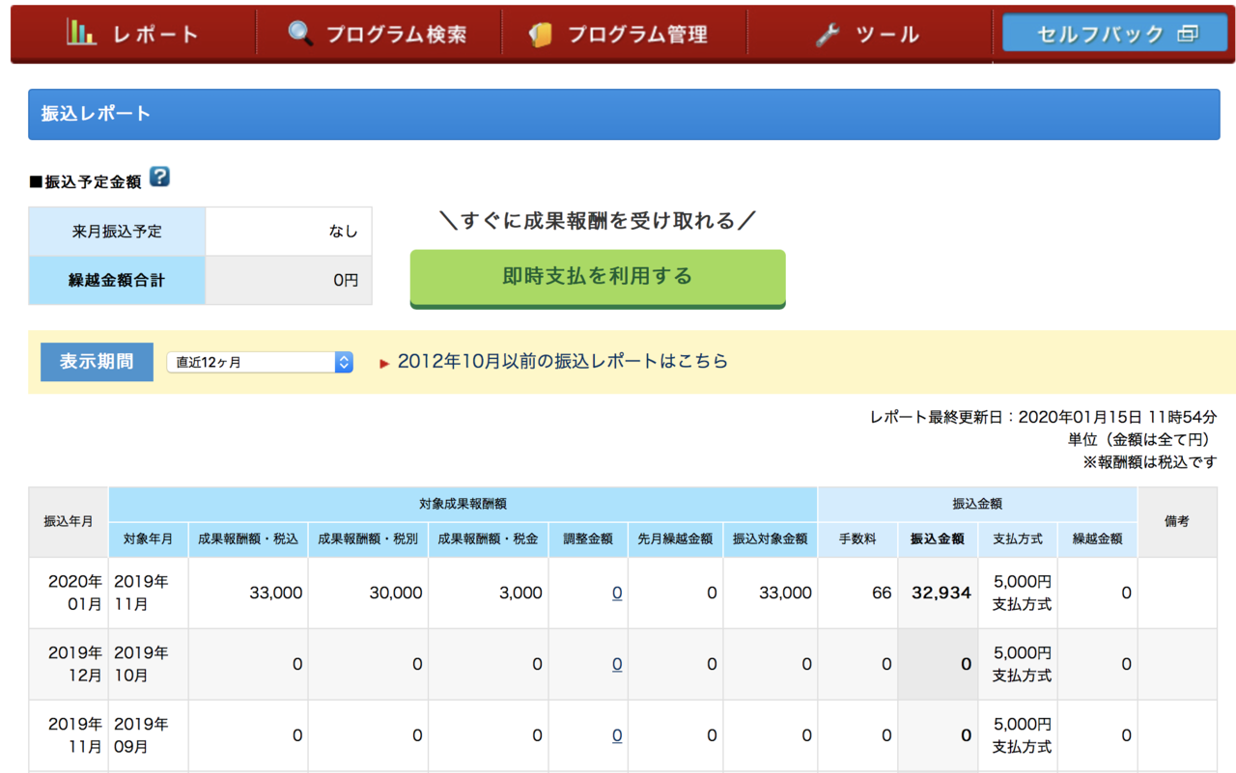Click the 2019年09月 対象年月 cell
Screen dimensions: 1236x773
[x=149, y=735]
